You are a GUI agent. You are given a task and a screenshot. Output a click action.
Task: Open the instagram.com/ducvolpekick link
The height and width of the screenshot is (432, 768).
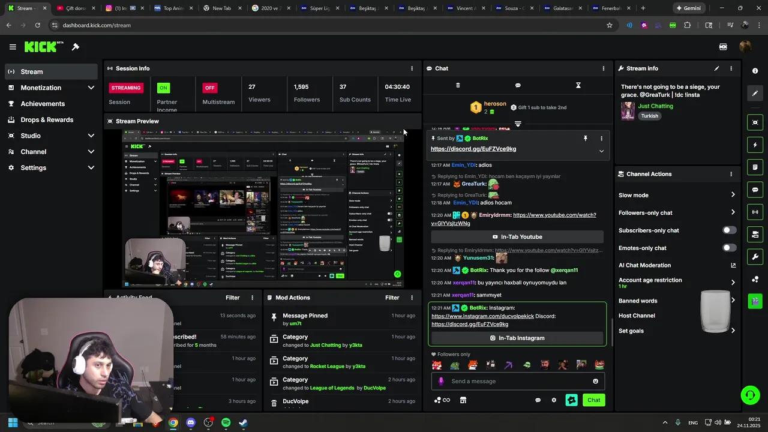(482, 316)
